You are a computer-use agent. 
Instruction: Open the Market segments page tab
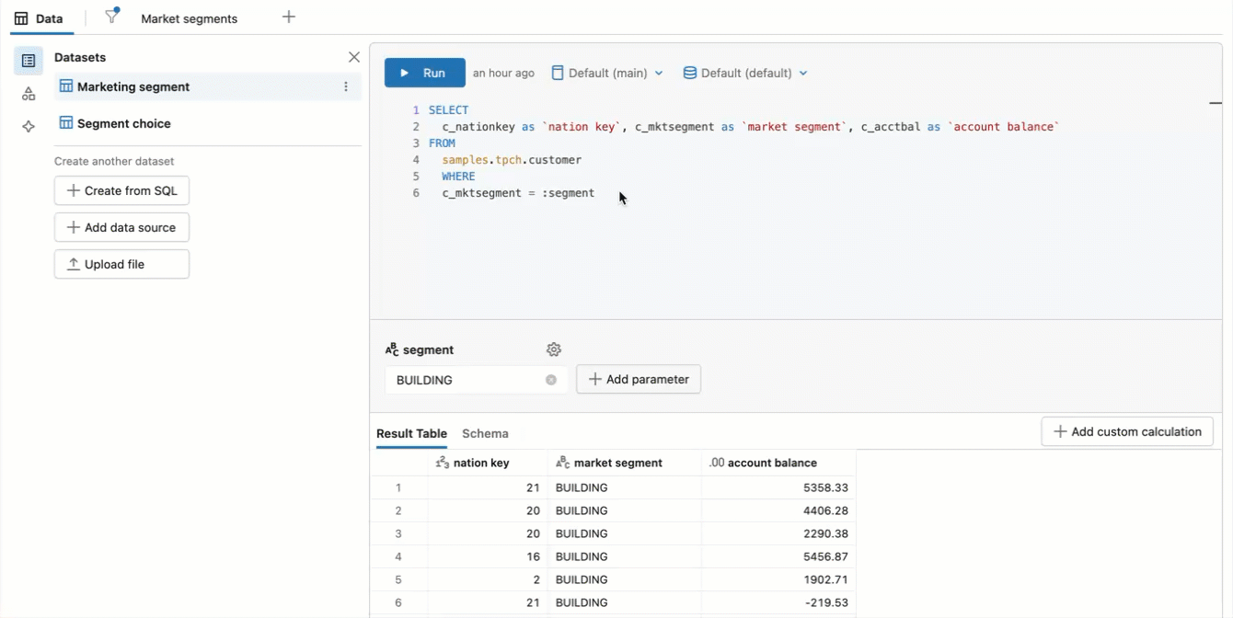point(188,17)
